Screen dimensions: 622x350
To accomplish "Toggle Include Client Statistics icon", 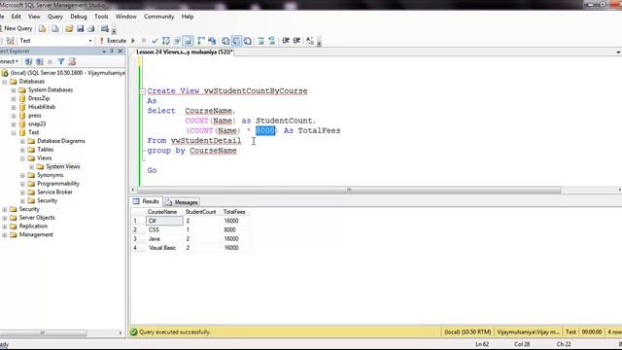I will [212, 41].
